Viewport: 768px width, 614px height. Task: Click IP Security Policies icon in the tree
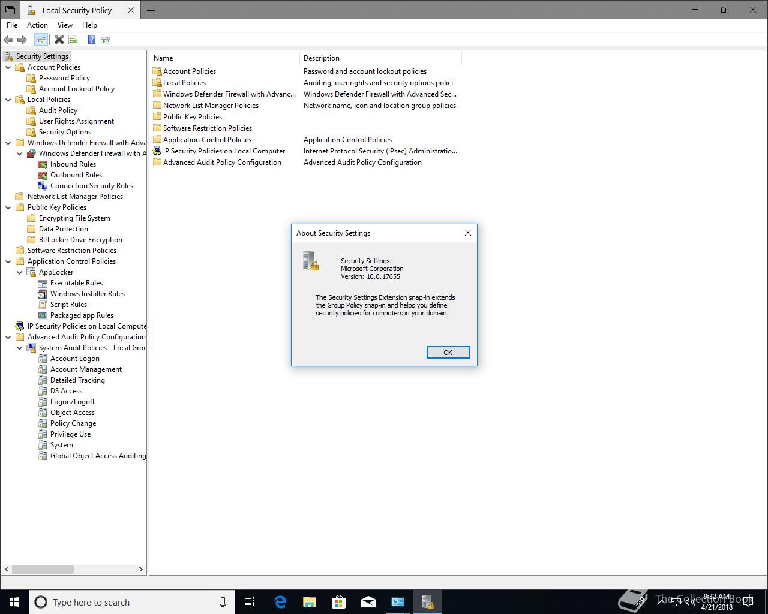click(20, 326)
